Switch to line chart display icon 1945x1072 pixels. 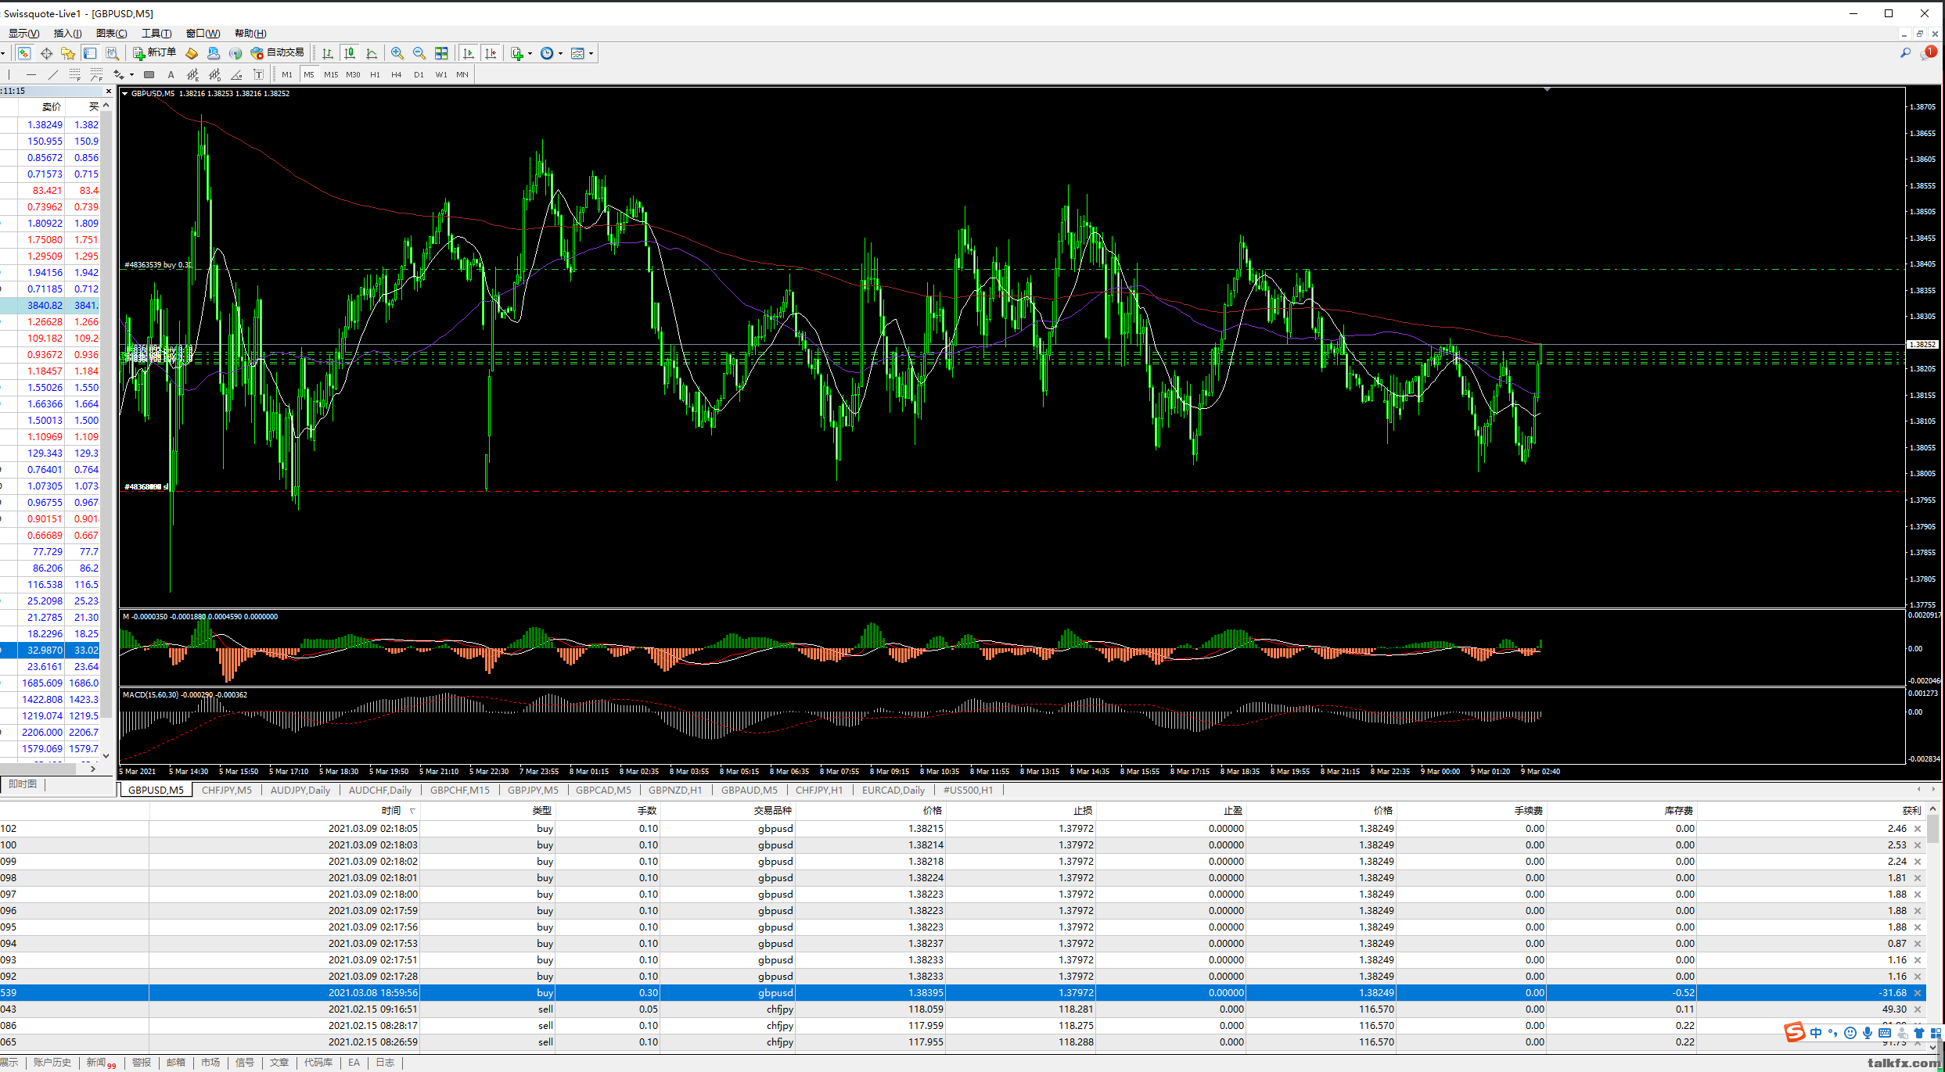(x=372, y=53)
